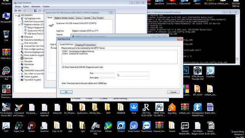Open the Redmi_Not file icon

[210, 108]
